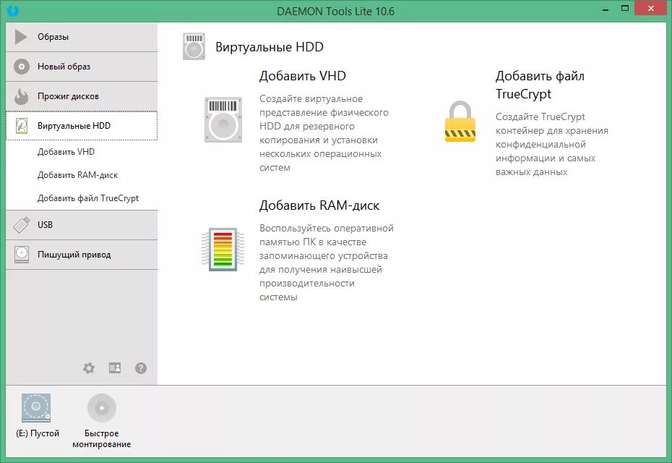Viewport: 672px width, 463px height.
Task: Choose Добавить VHD sub-item in the sidebar
Action: pyautogui.click(x=66, y=152)
